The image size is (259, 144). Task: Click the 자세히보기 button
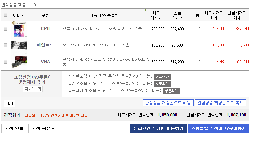[x=33, y=89]
